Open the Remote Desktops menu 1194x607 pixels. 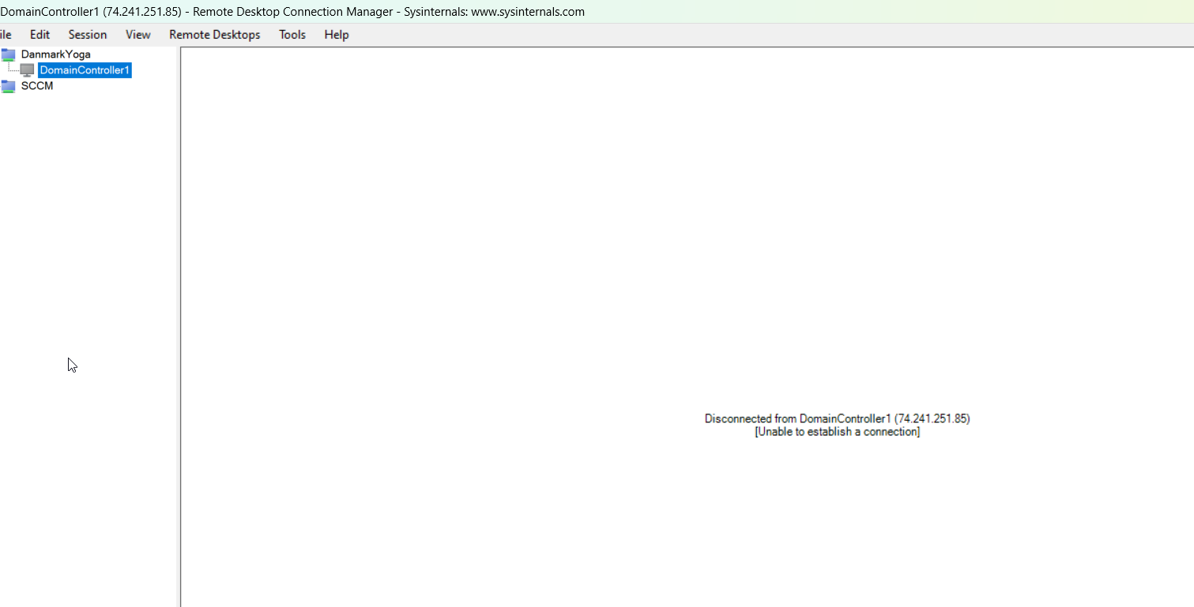pos(215,35)
